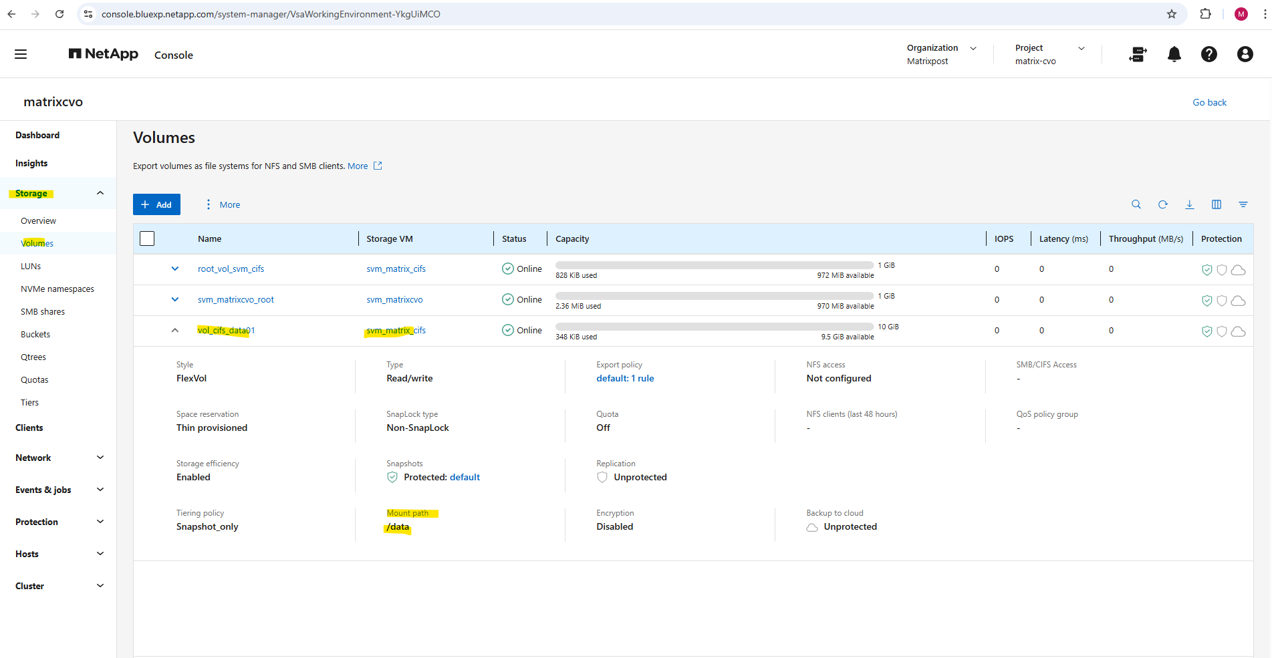Expand the root_vol_svm_cifs row
1272x658 pixels.
175,269
